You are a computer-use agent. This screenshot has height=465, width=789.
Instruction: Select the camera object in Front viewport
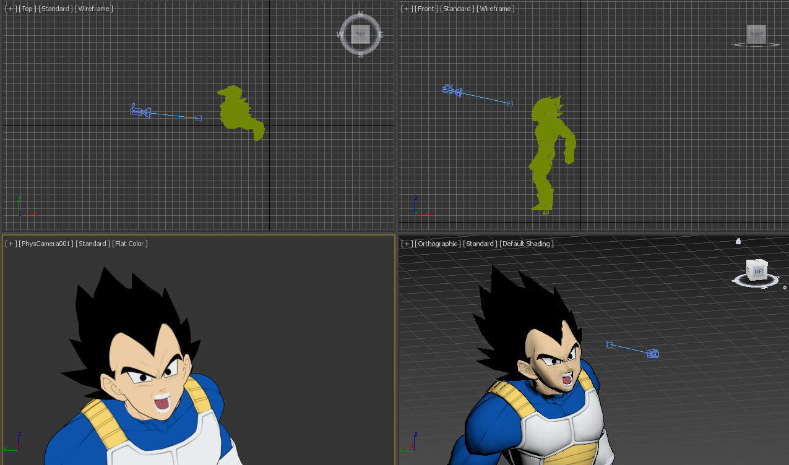452,91
